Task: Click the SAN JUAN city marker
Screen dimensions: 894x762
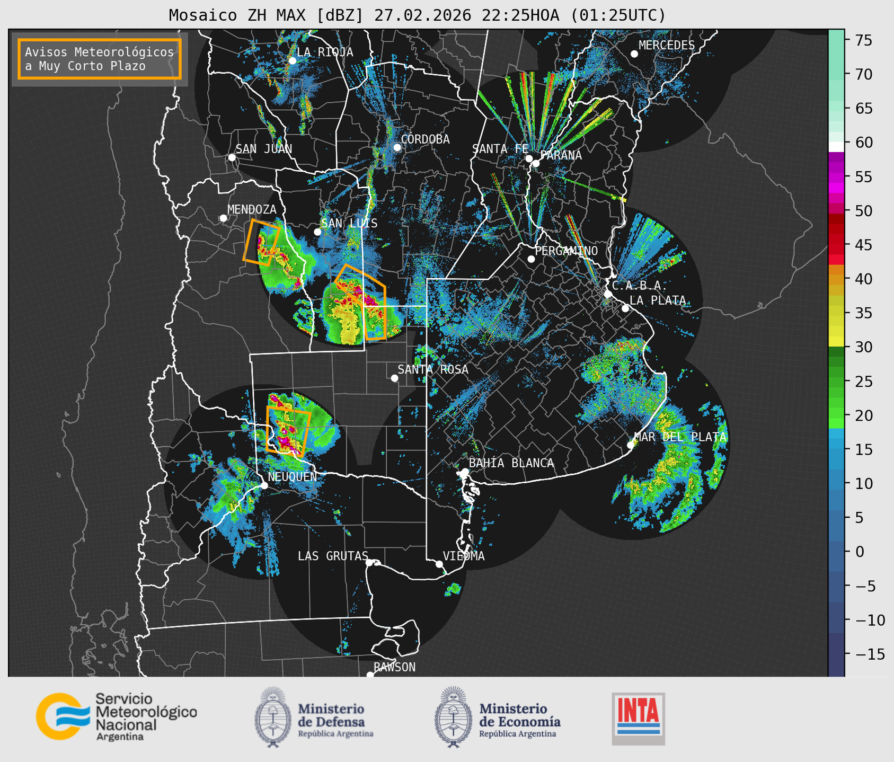Action: click(x=232, y=157)
